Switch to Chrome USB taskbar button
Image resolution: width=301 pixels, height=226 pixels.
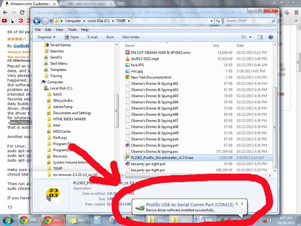pyautogui.click(x=29, y=220)
